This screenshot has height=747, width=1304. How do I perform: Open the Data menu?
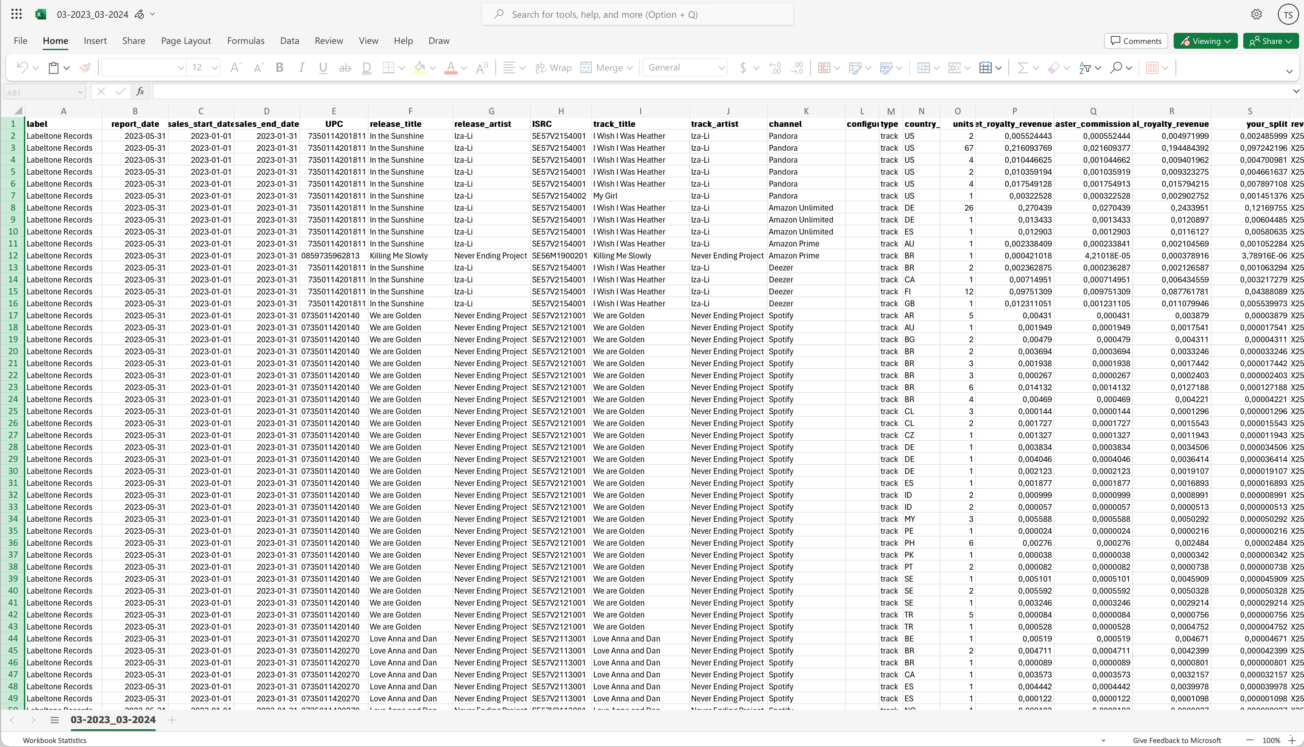point(290,40)
